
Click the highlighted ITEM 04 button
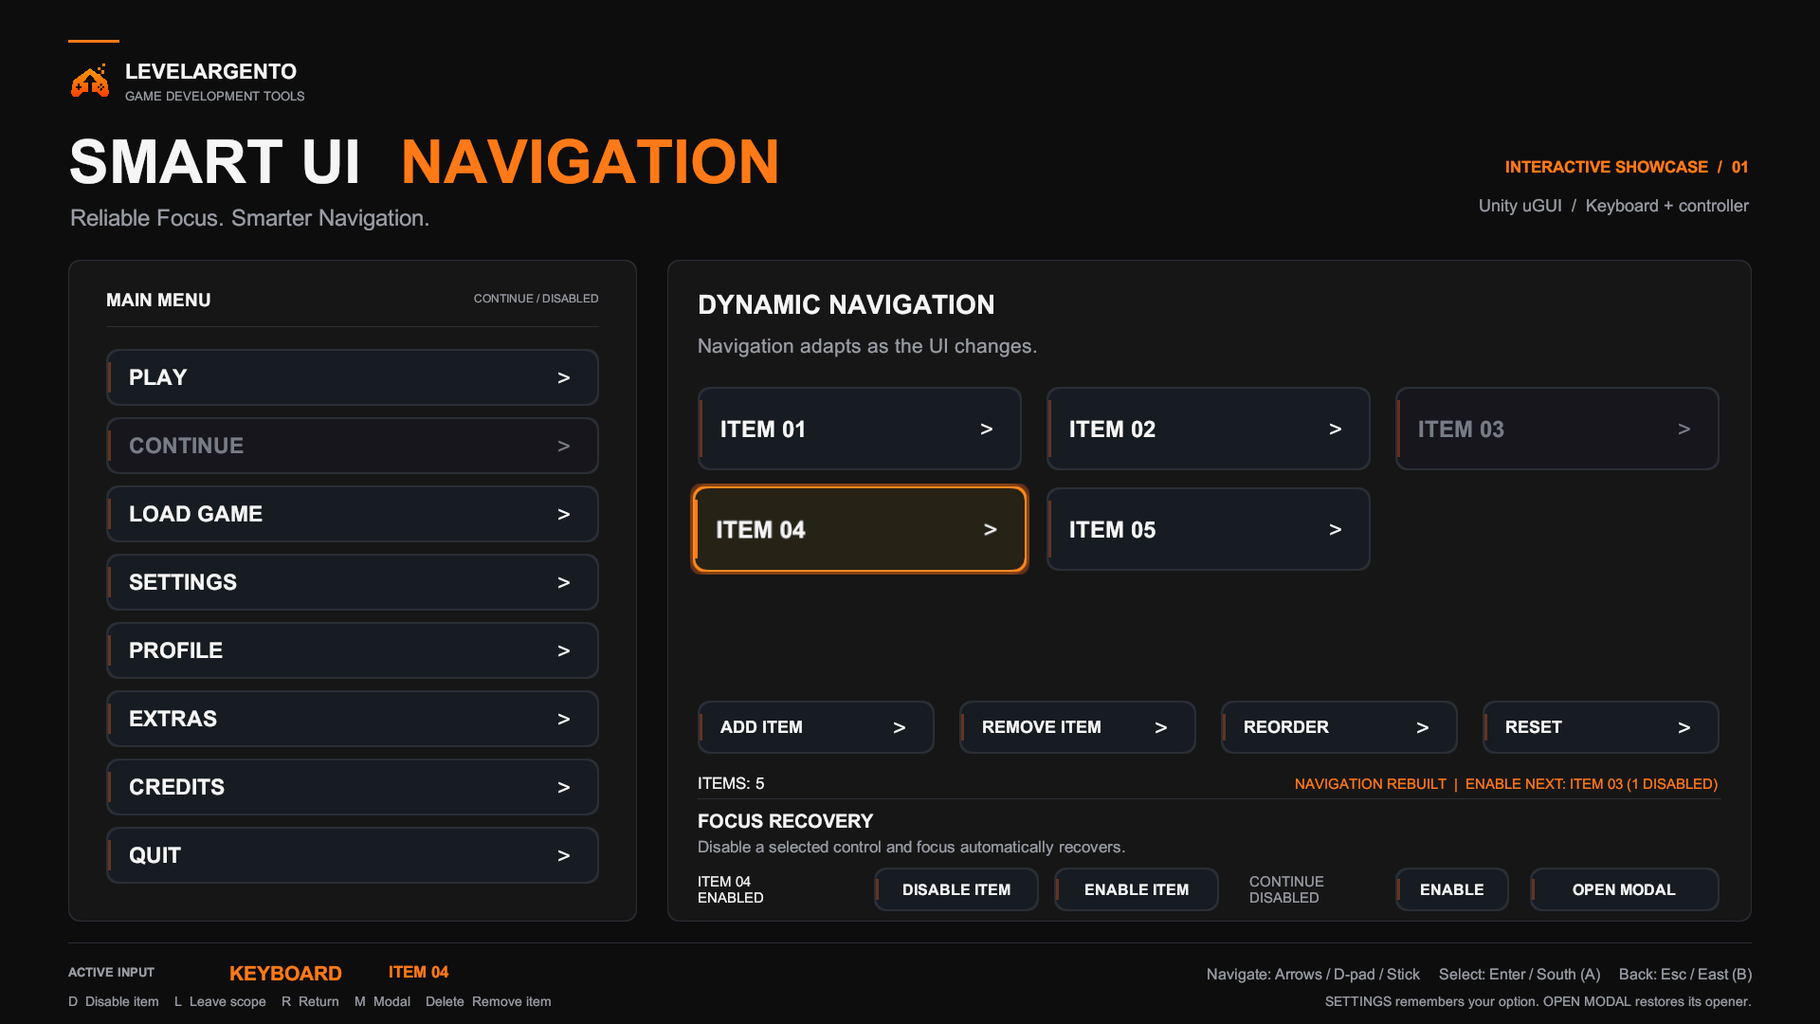pos(860,529)
